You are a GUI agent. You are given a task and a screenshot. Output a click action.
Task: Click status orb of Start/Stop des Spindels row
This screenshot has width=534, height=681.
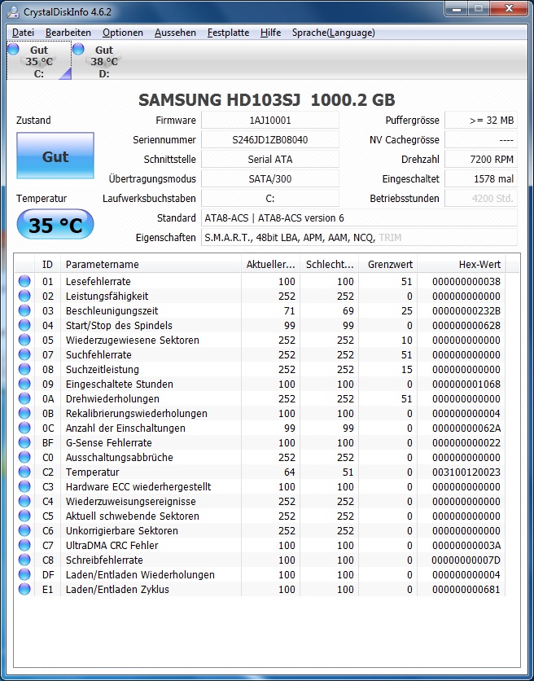point(24,325)
